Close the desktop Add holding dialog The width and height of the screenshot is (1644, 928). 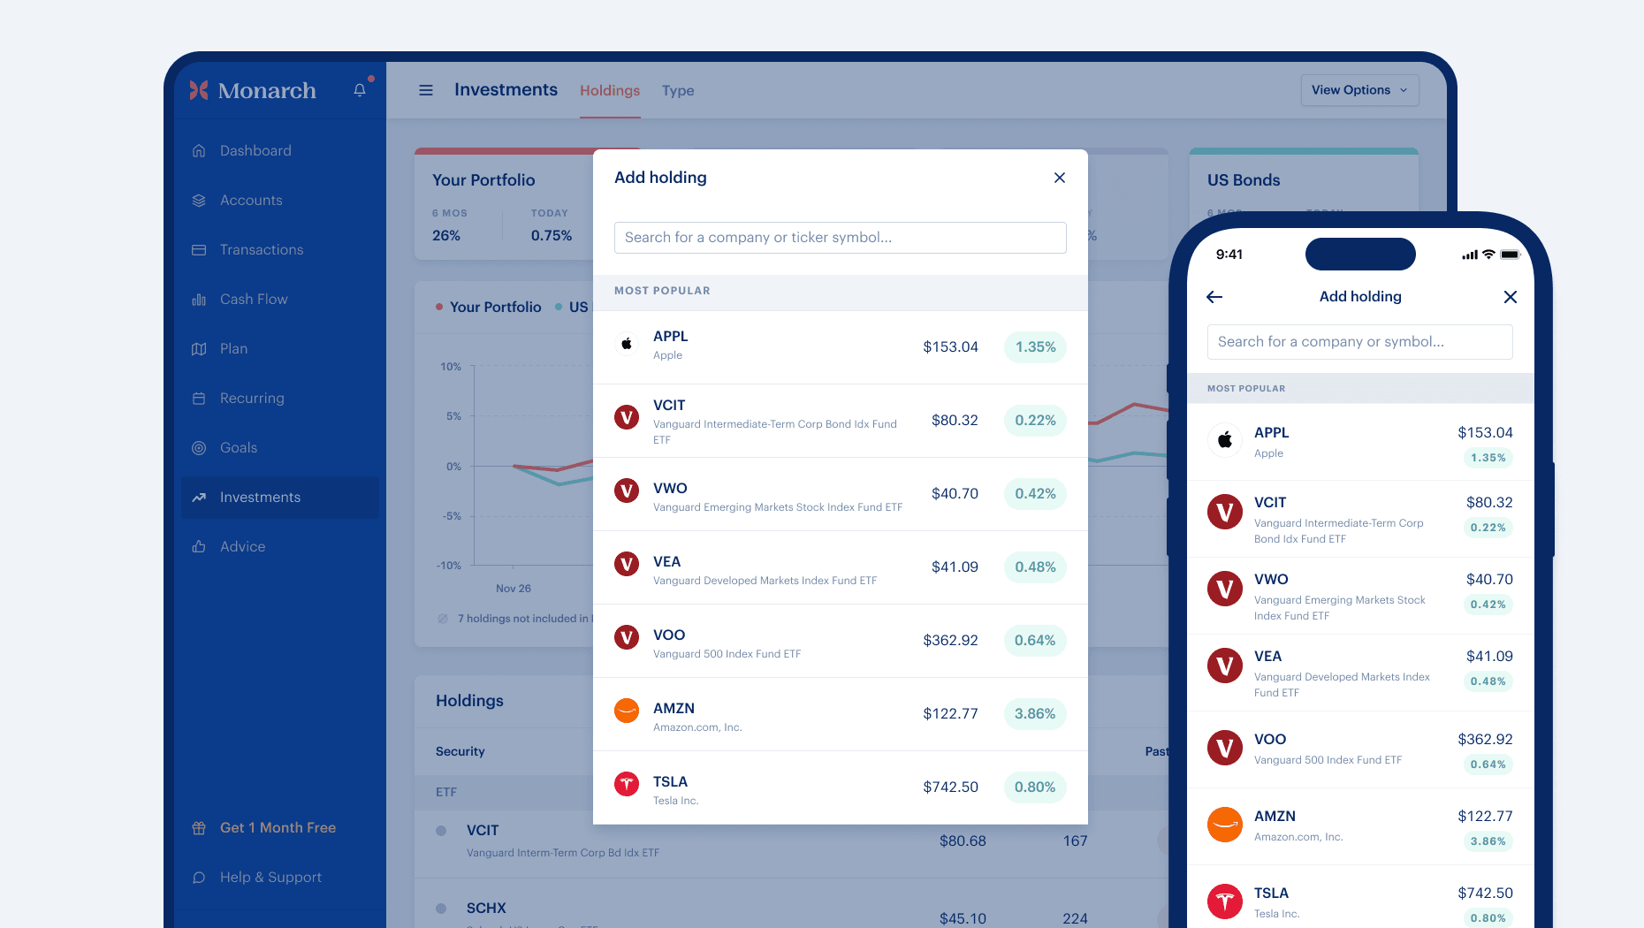click(x=1060, y=178)
